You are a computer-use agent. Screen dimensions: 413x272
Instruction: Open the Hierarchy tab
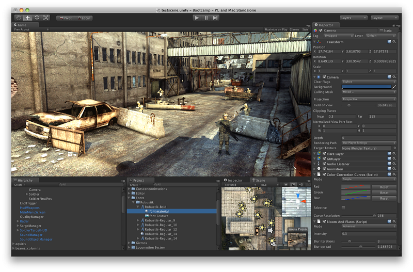click(x=24, y=180)
